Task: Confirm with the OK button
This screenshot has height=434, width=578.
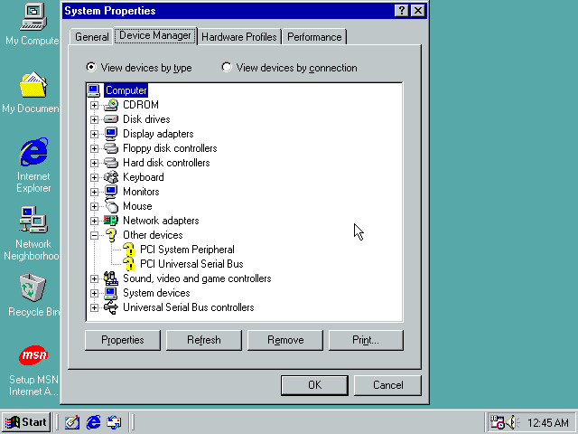Action: pyautogui.click(x=314, y=385)
